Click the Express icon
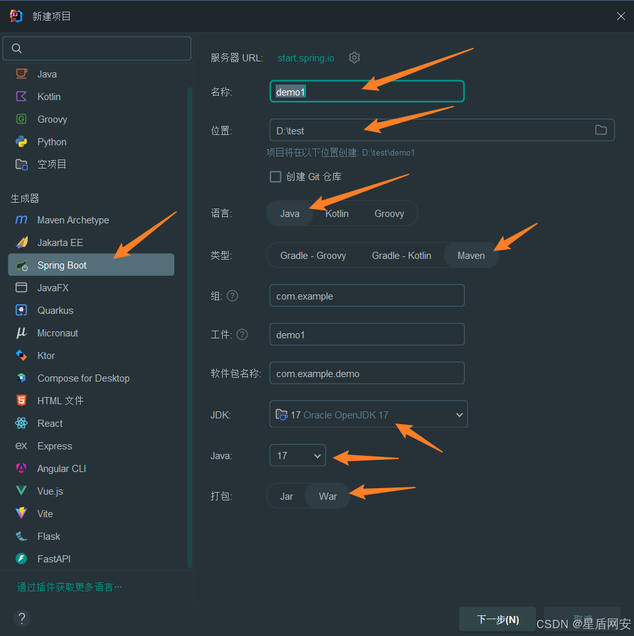 21,446
